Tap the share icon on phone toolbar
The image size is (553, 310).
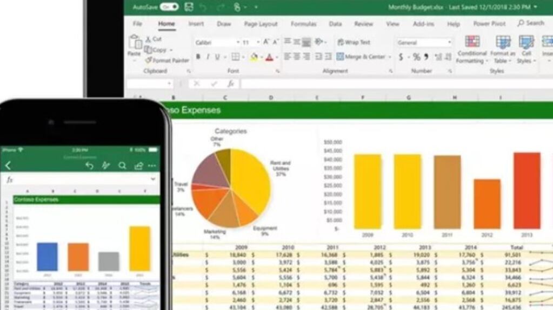pos(138,166)
